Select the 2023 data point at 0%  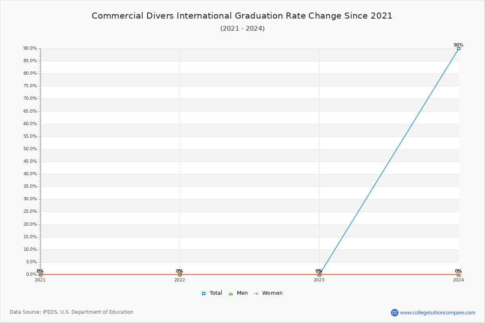tap(319, 275)
